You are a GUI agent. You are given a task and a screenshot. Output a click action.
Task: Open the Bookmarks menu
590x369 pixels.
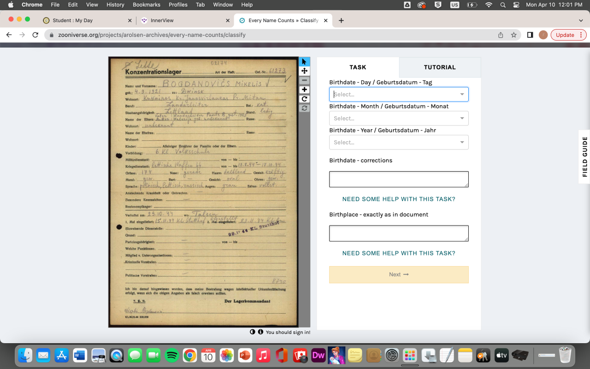coord(146,5)
